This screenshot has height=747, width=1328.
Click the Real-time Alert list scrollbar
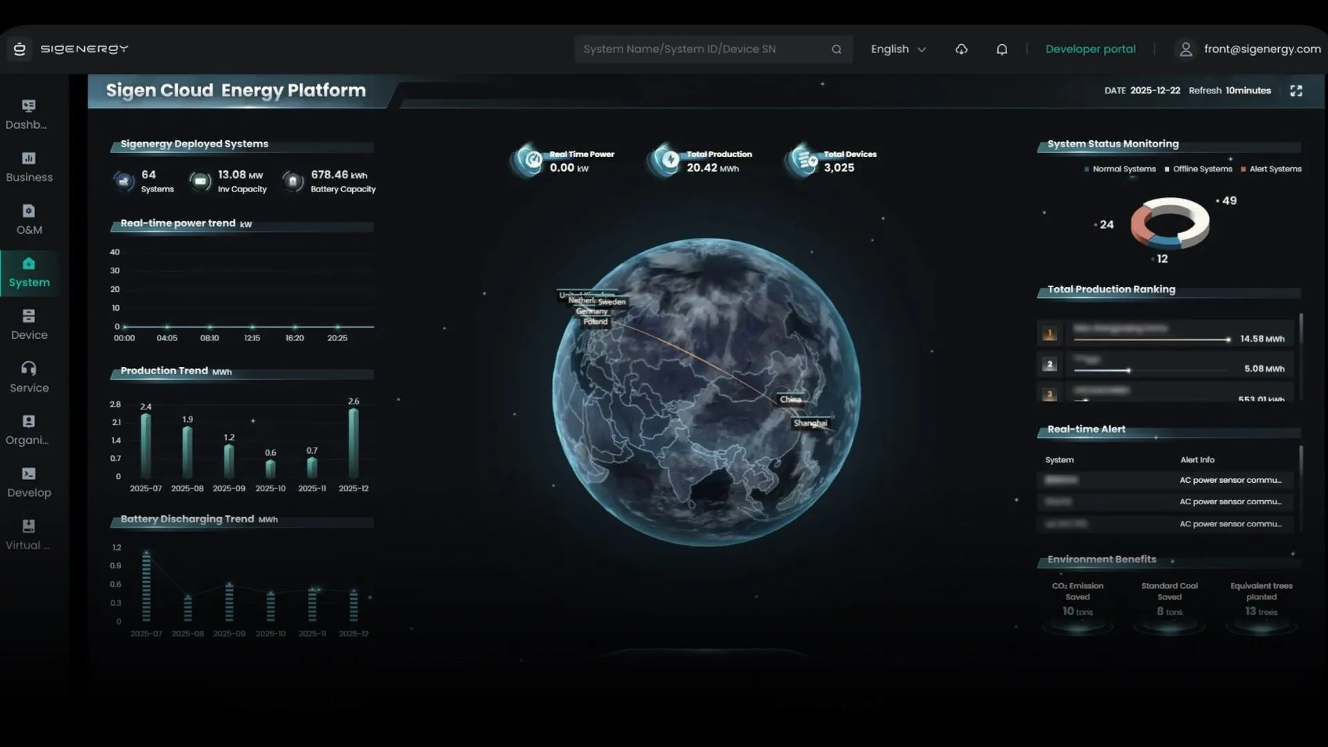pyautogui.click(x=1301, y=462)
